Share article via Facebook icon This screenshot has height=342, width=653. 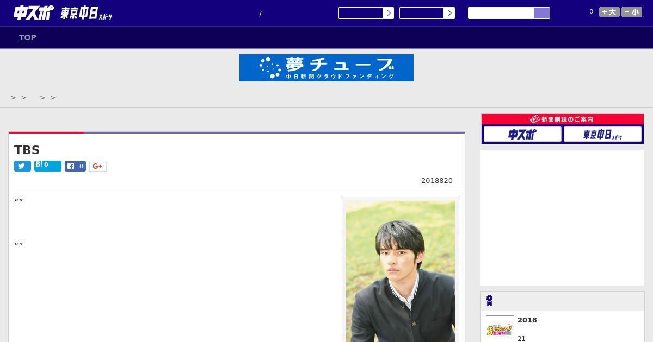(75, 166)
